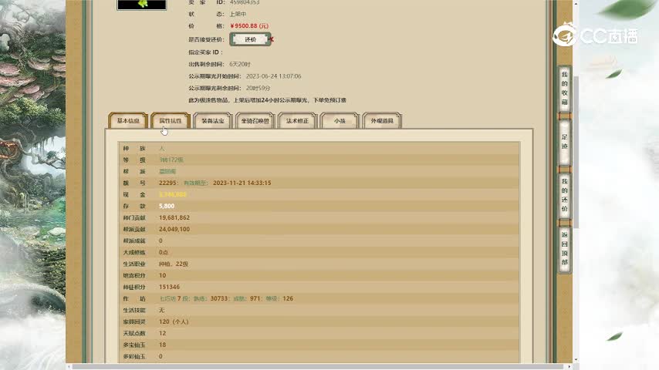
Task: Click the 还价 bargain button
Action: tap(250, 39)
